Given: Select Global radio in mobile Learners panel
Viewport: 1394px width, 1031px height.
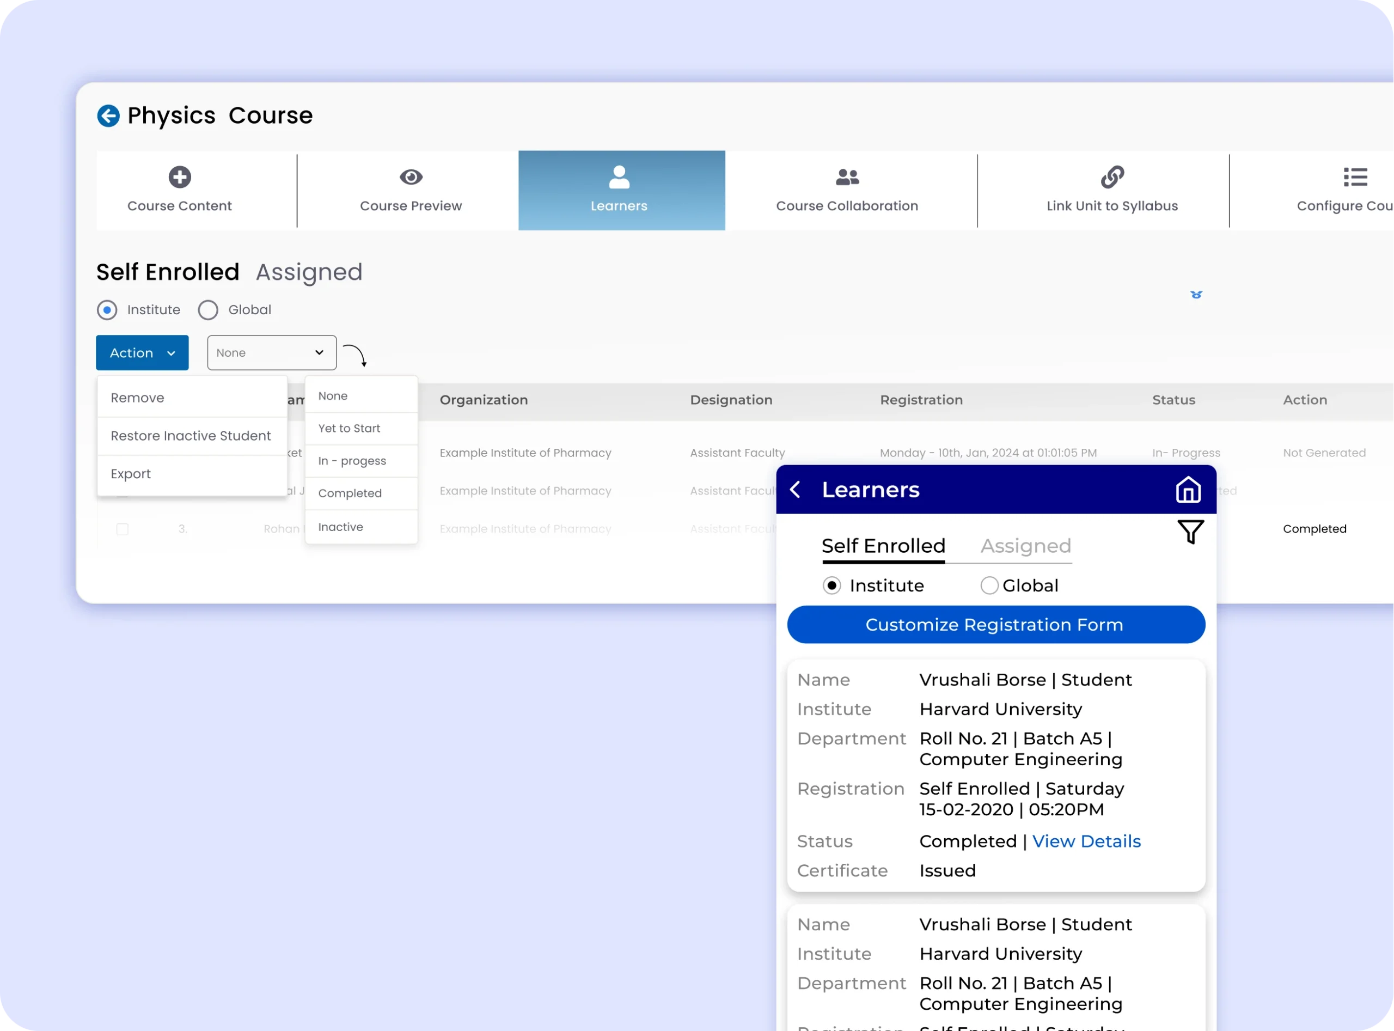Looking at the screenshot, I should pyautogui.click(x=989, y=585).
